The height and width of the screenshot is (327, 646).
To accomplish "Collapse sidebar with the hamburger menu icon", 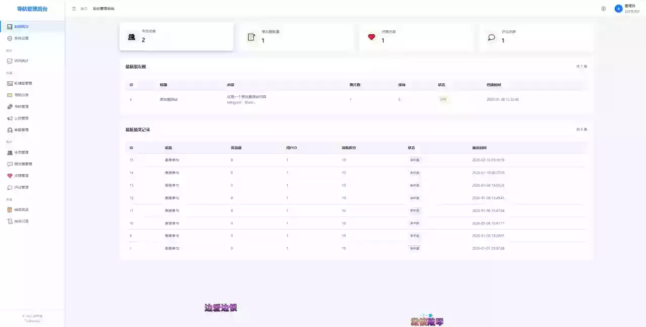I will point(74,9).
